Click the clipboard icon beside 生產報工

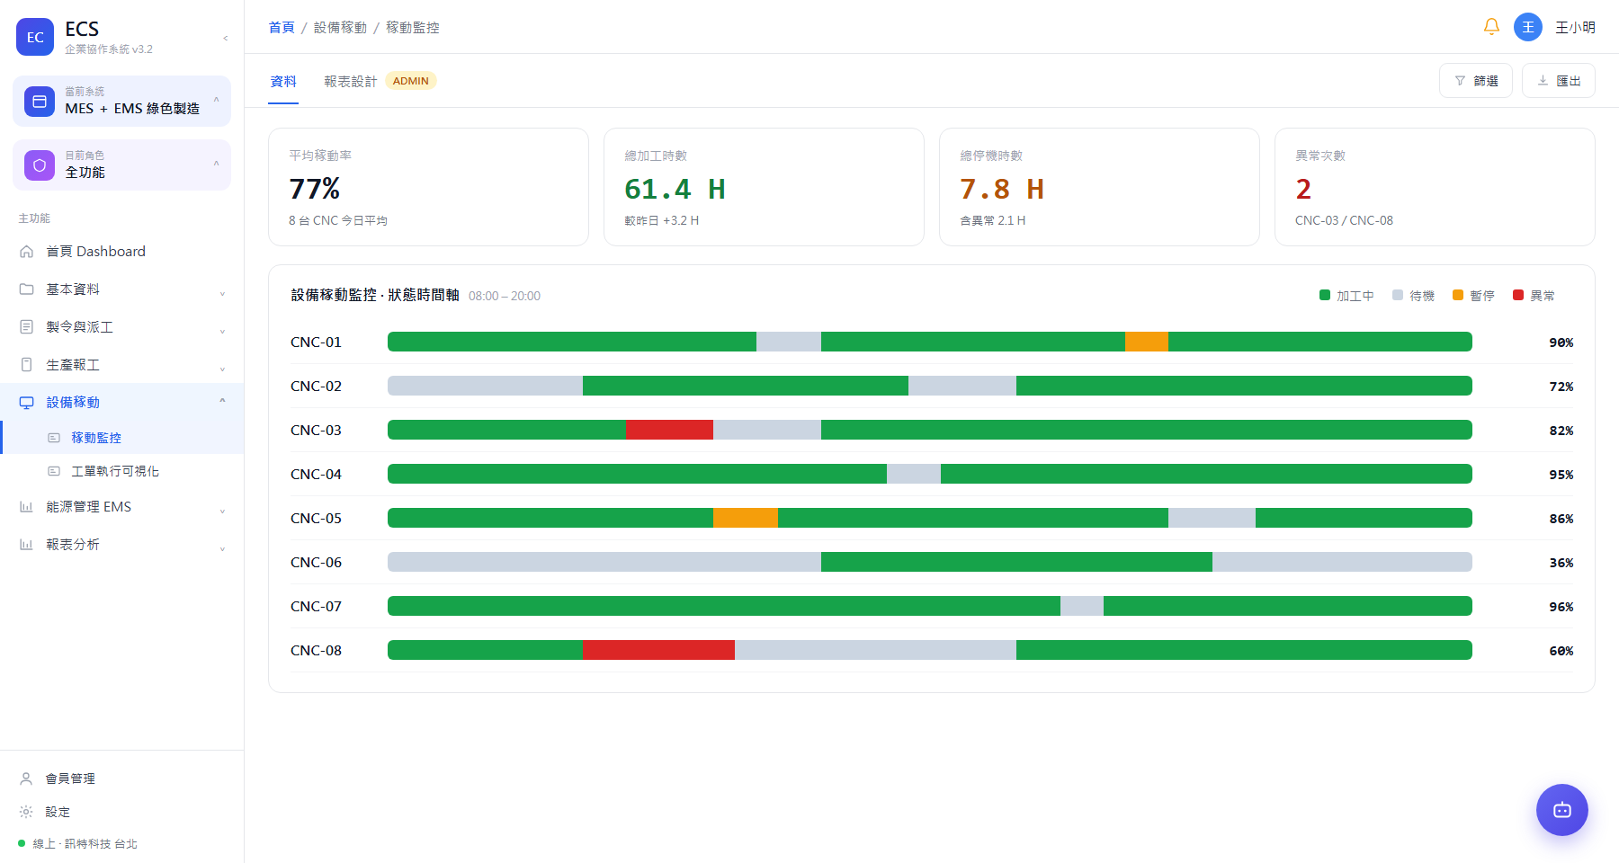pyautogui.click(x=26, y=365)
